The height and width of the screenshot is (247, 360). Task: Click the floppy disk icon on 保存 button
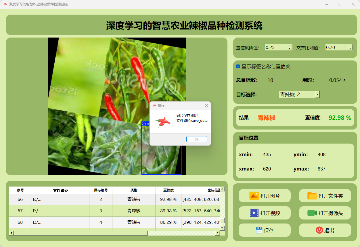[259, 230]
